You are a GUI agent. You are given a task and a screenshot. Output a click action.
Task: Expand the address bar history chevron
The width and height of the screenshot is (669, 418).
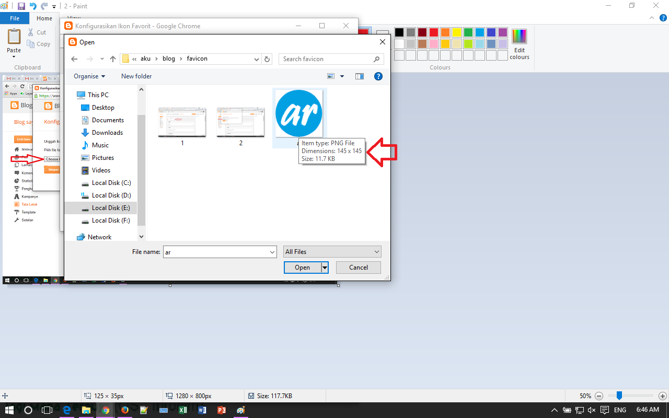point(257,59)
